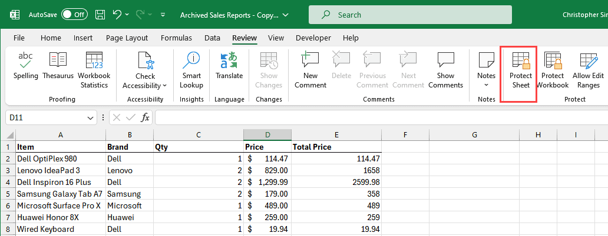Open Allow Edit Ranges

[x=588, y=70]
